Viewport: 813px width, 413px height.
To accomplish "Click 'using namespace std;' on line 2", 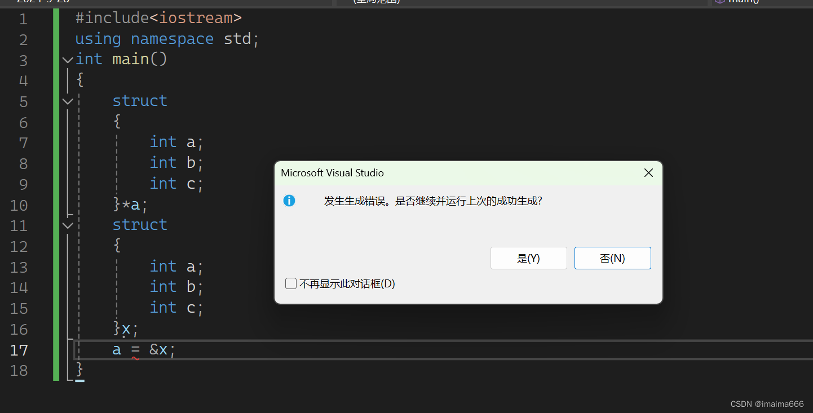I will click(167, 39).
